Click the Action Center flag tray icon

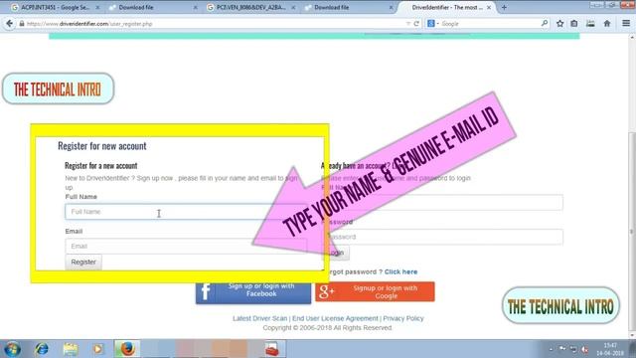tap(562, 349)
